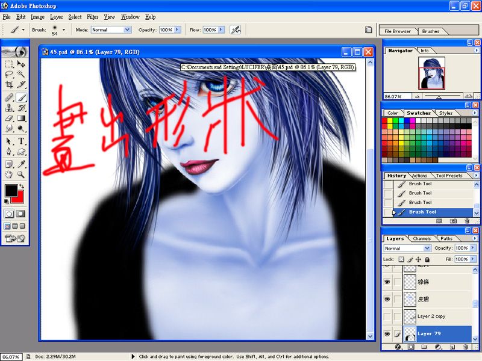Select the Gradient tool
The height and width of the screenshot is (361, 482).
click(x=21, y=118)
